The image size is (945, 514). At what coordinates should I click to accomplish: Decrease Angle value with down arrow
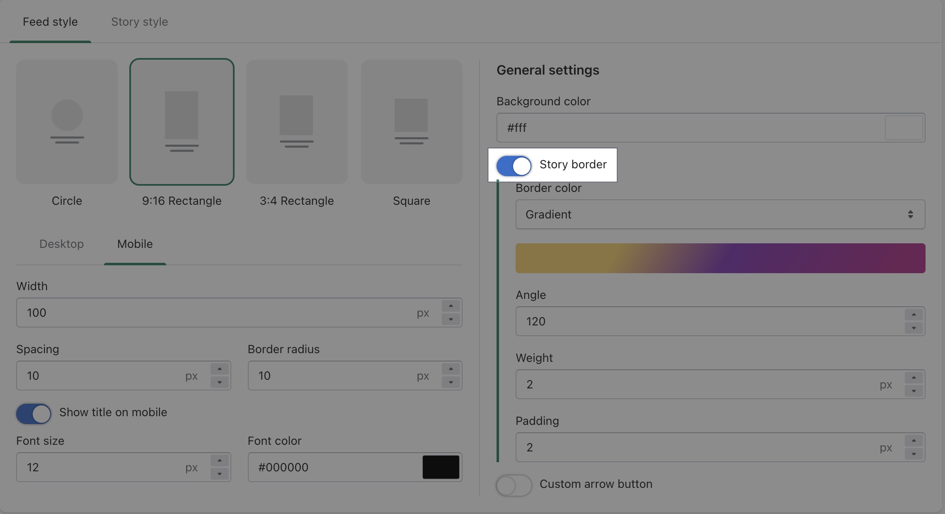point(913,328)
